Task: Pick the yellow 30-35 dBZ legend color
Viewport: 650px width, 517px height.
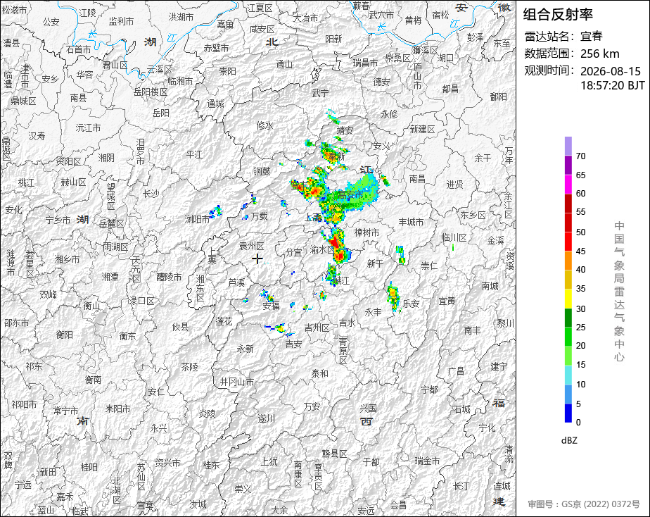Action: (x=568, y=299)
